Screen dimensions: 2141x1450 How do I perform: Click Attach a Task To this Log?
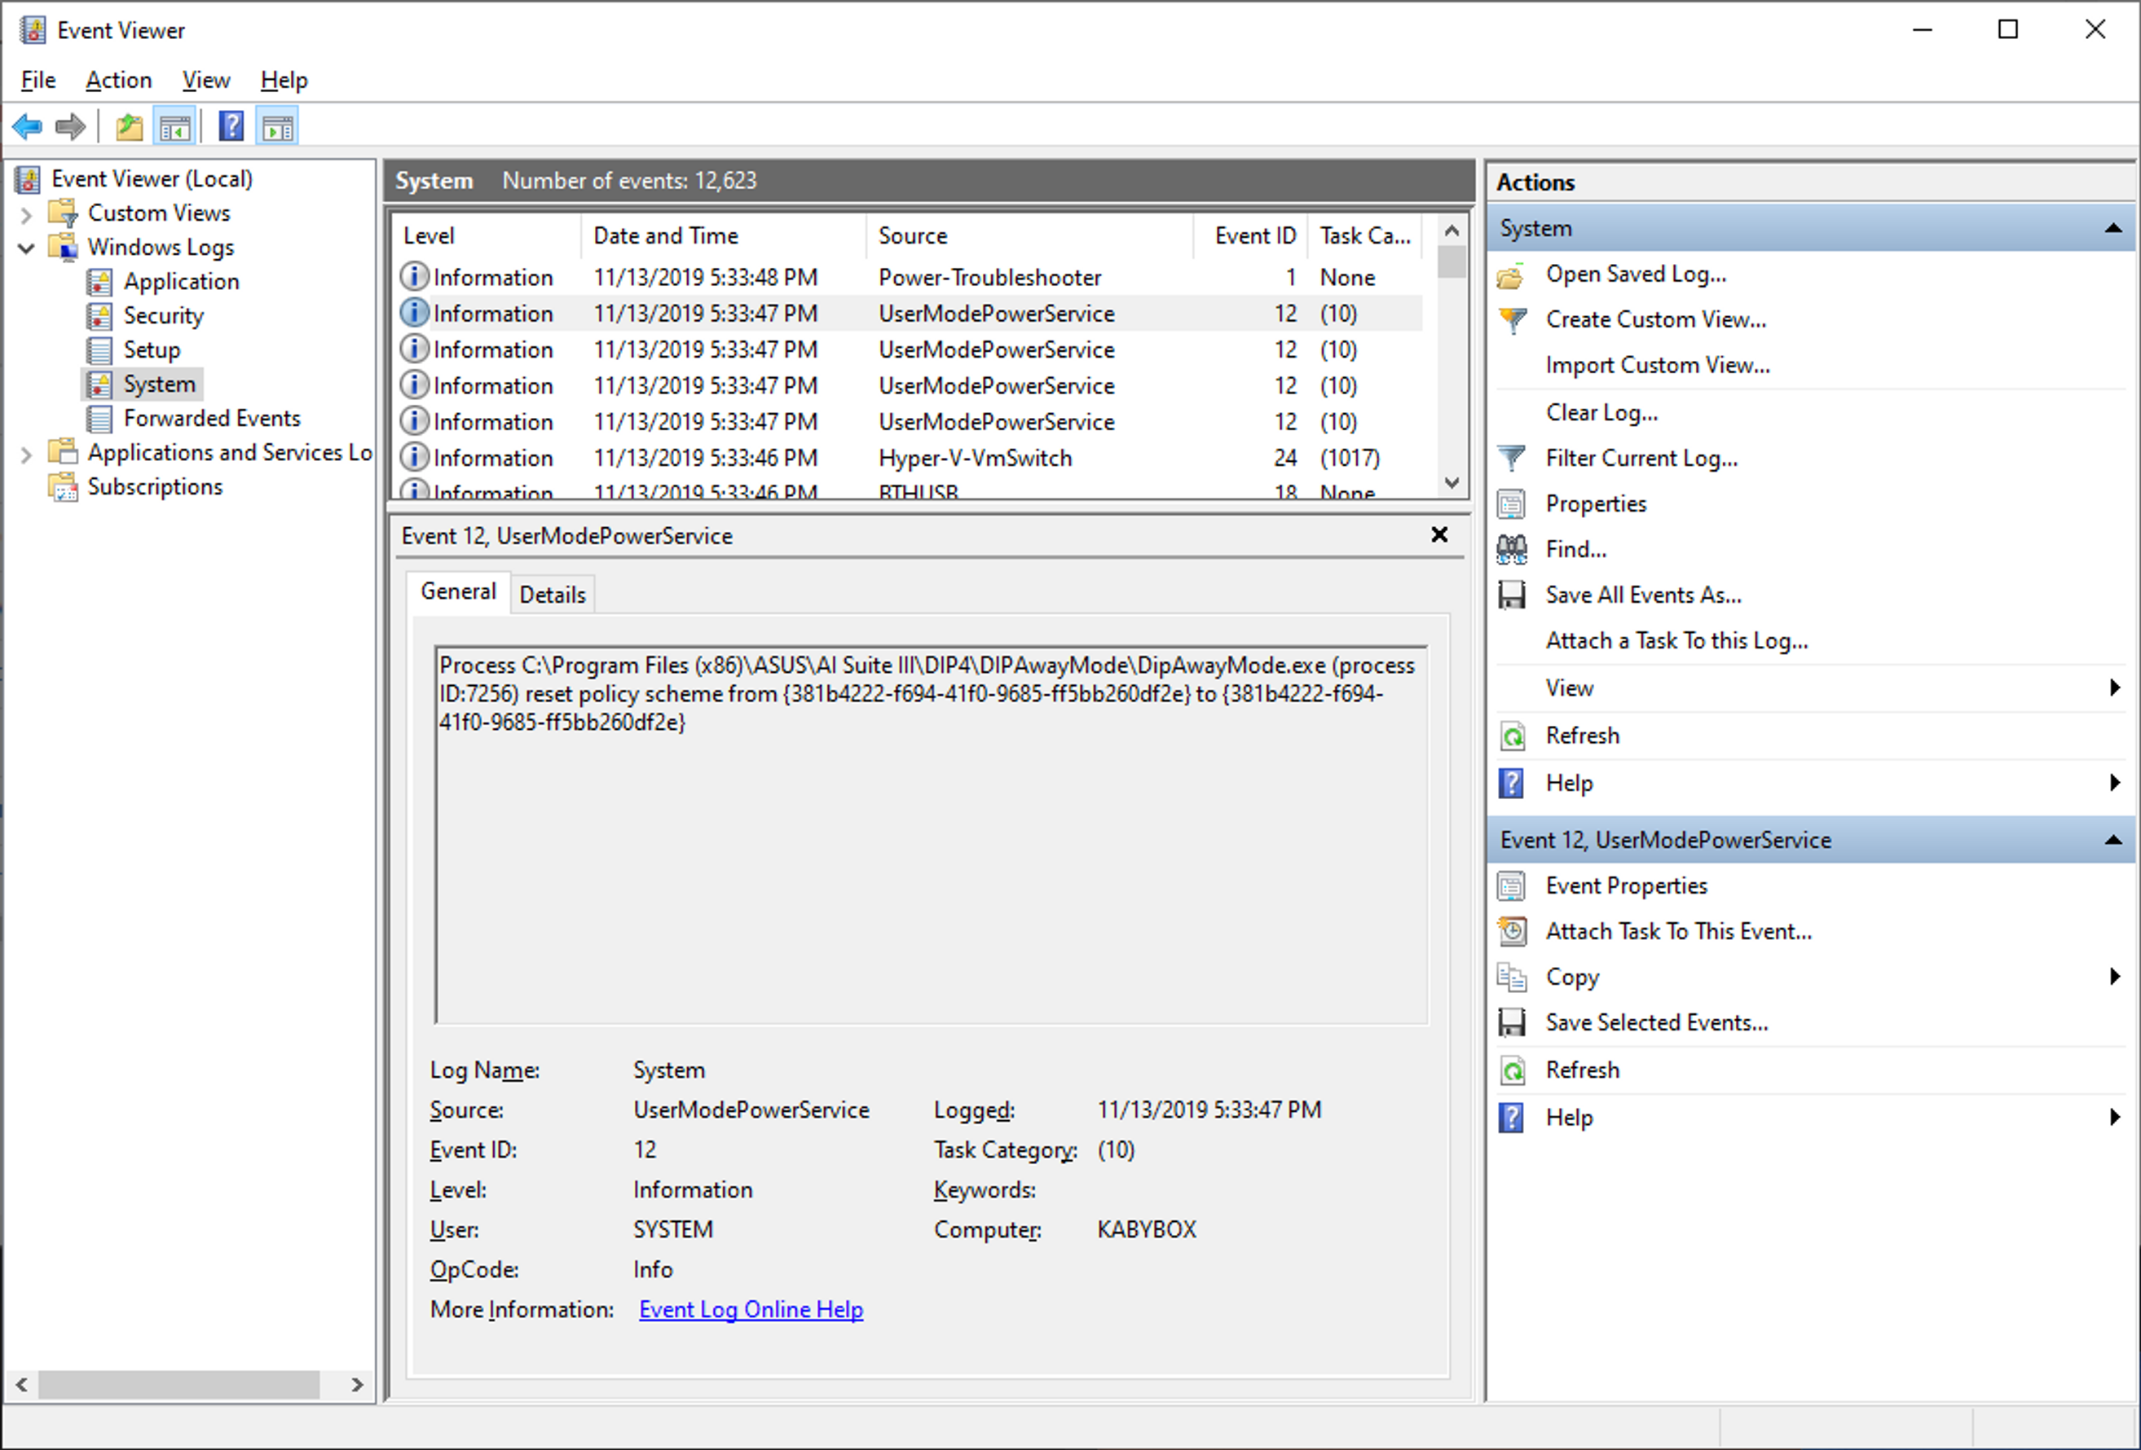[1676, 639]
